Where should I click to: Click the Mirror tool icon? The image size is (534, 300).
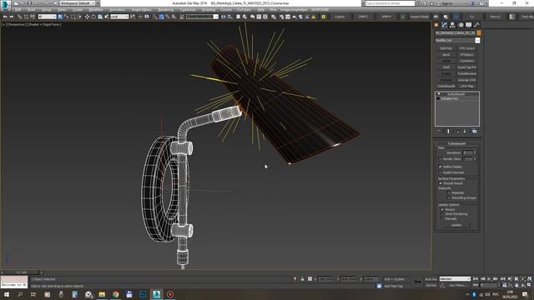coord(224,17)
